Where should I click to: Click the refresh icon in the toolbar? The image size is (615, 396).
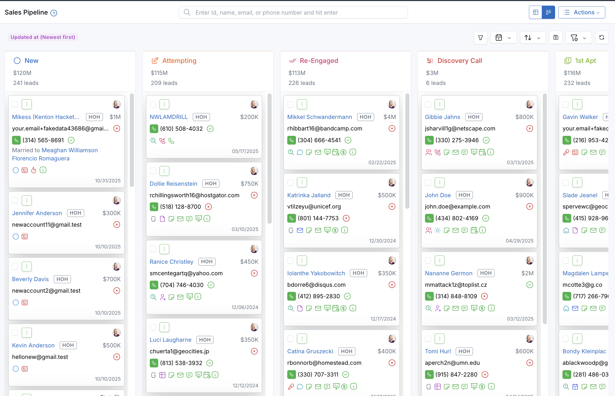[602, 38]
